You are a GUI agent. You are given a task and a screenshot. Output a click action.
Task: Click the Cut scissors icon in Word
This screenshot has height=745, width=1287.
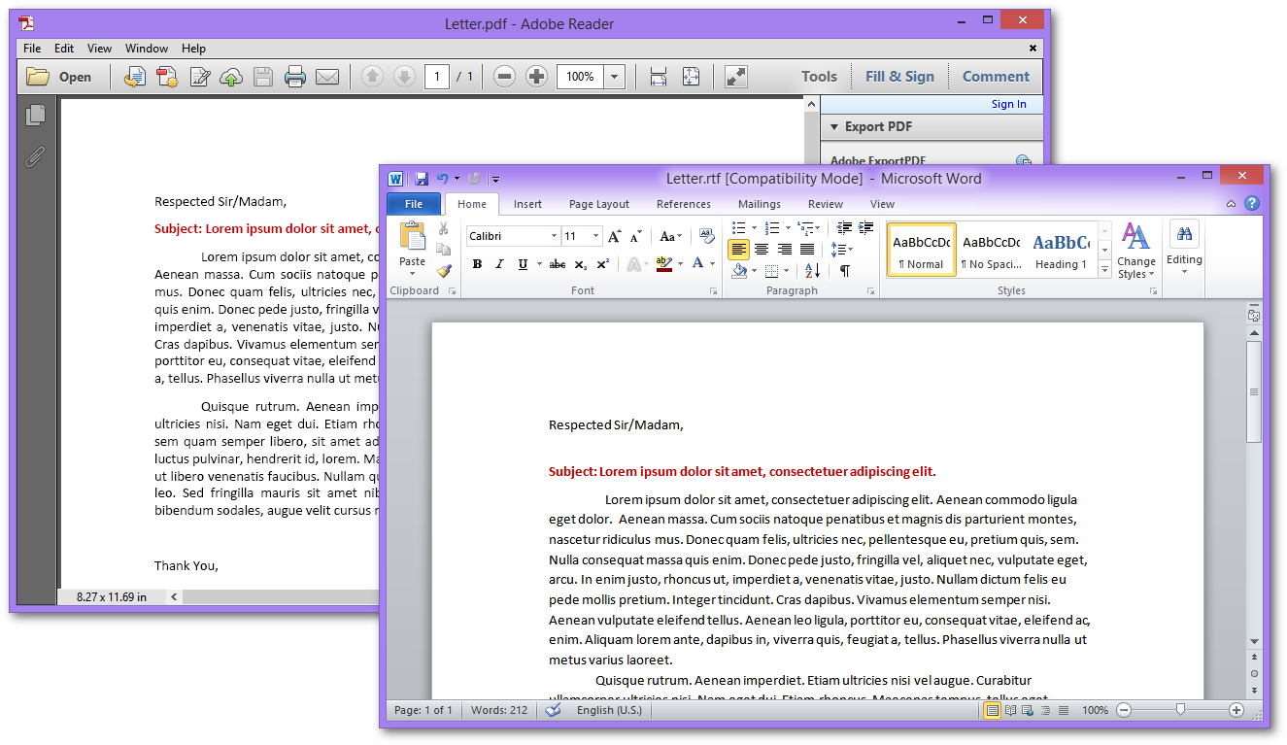click(x=444, y=228)
